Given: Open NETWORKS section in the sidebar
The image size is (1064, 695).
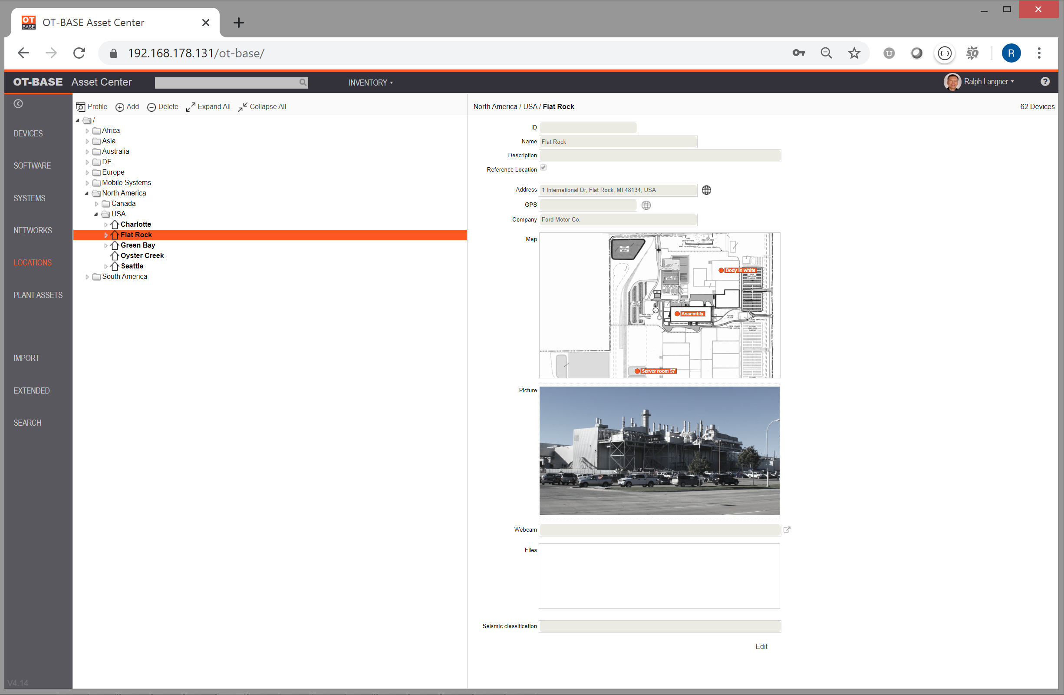Looking at the screenshot, I should point(33,230).
